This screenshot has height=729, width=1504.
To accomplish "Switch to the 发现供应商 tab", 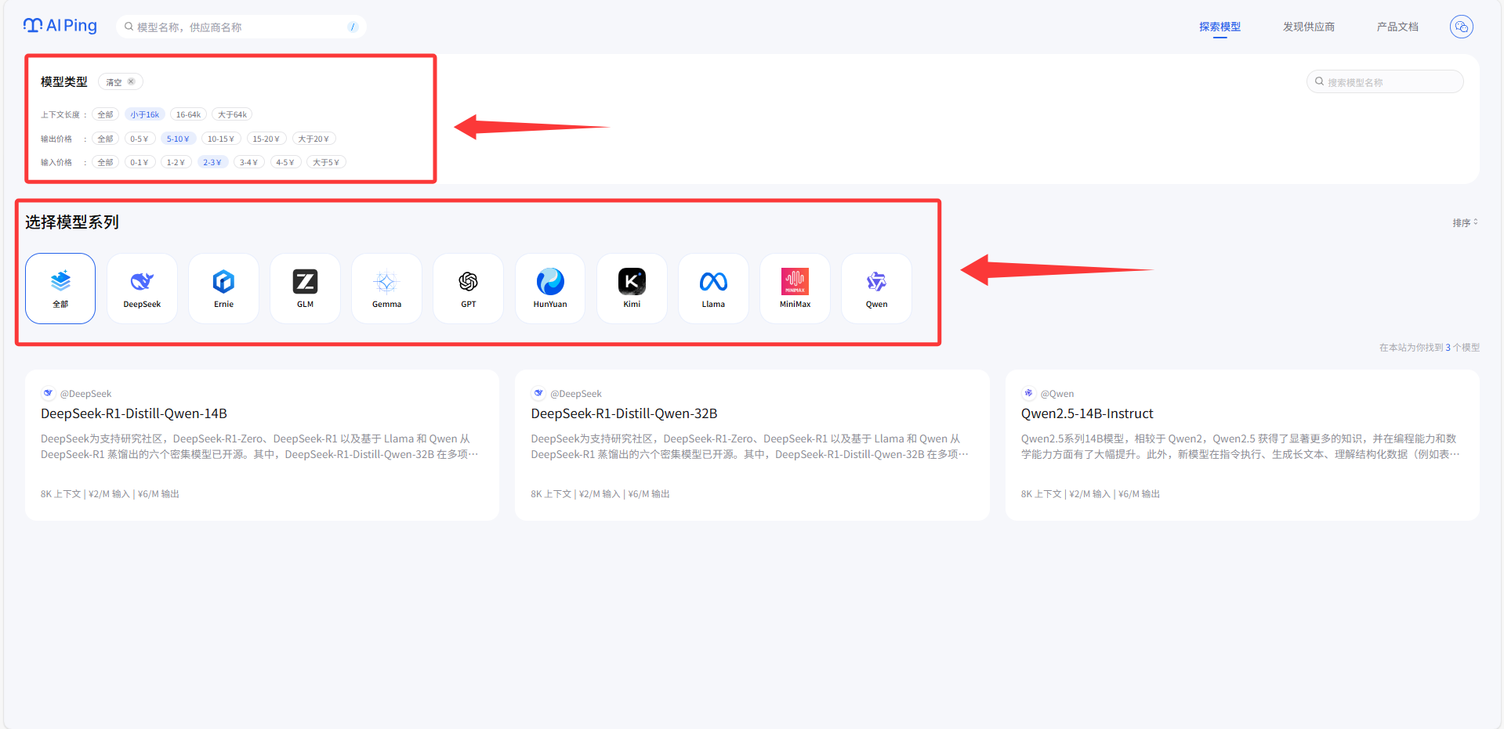I will (1308, 27).
